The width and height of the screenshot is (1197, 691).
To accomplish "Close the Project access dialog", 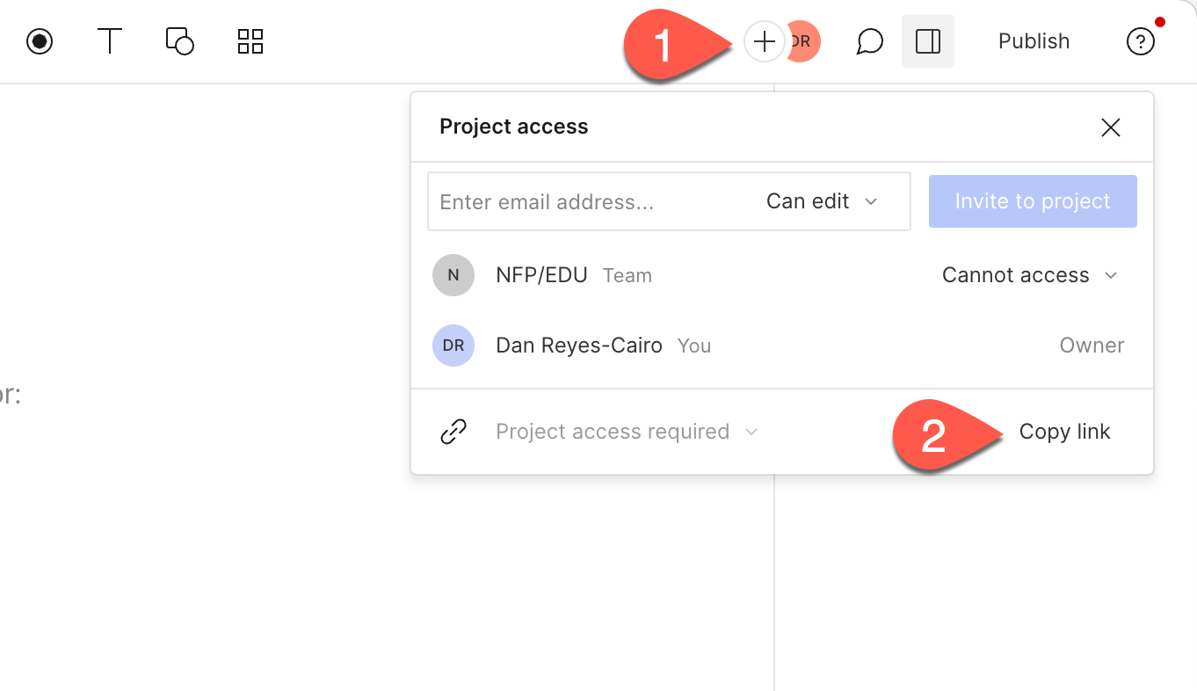I will pos(1110,127).
